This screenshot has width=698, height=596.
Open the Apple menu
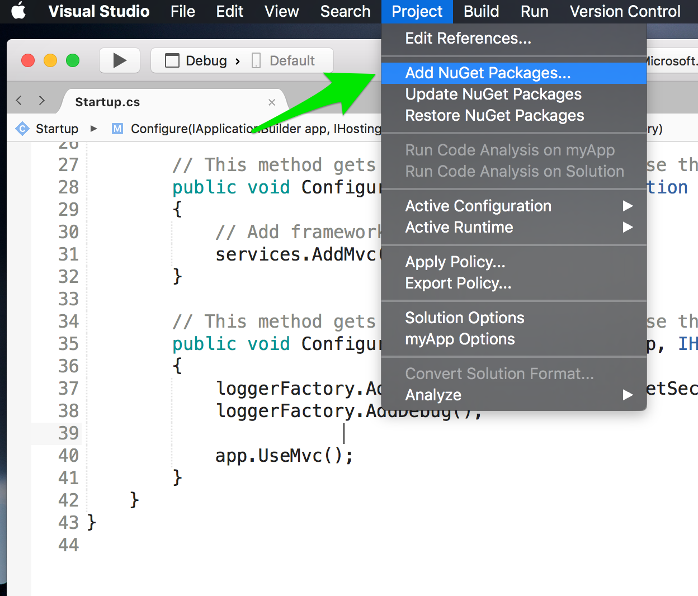pyautogui.click(x=18, y=11)
